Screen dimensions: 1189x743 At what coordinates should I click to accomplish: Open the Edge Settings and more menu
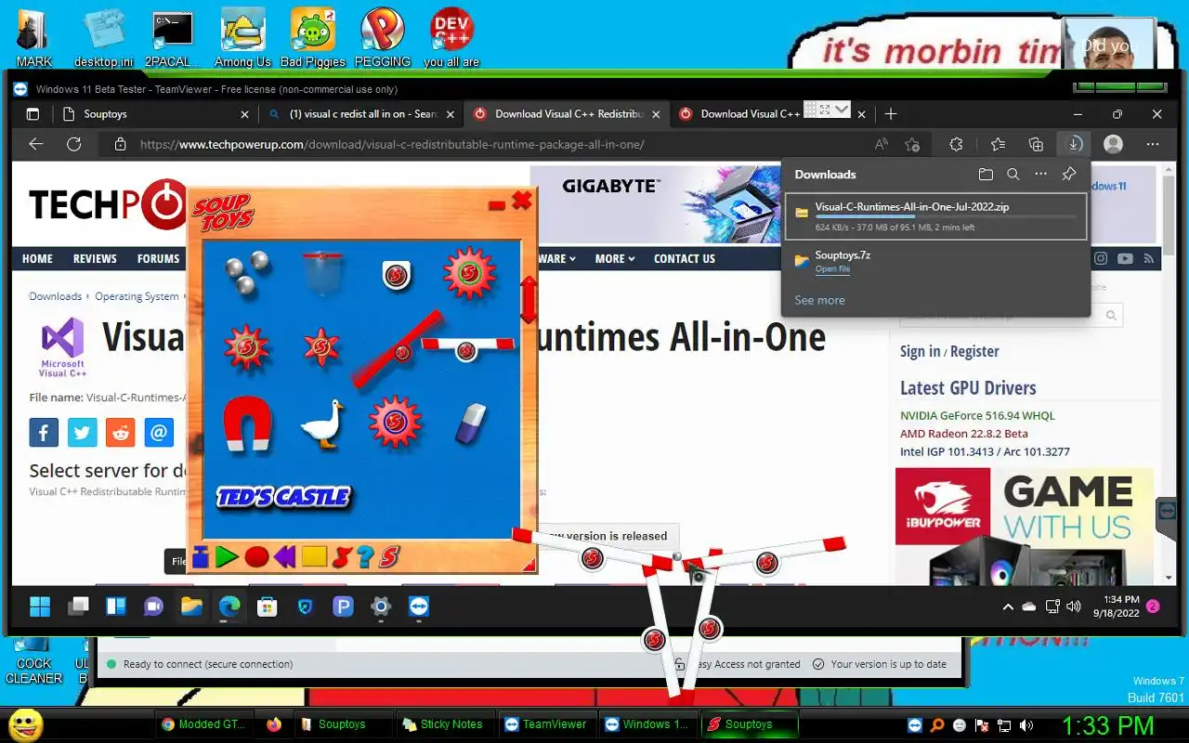[1153, 144]
